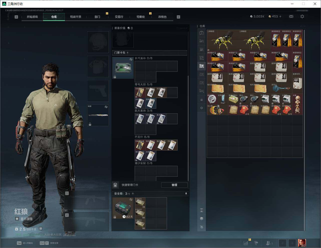This screenshot has height=248, width=321.
Task: Click the safe box help question mark
Action: pos(133,193)
